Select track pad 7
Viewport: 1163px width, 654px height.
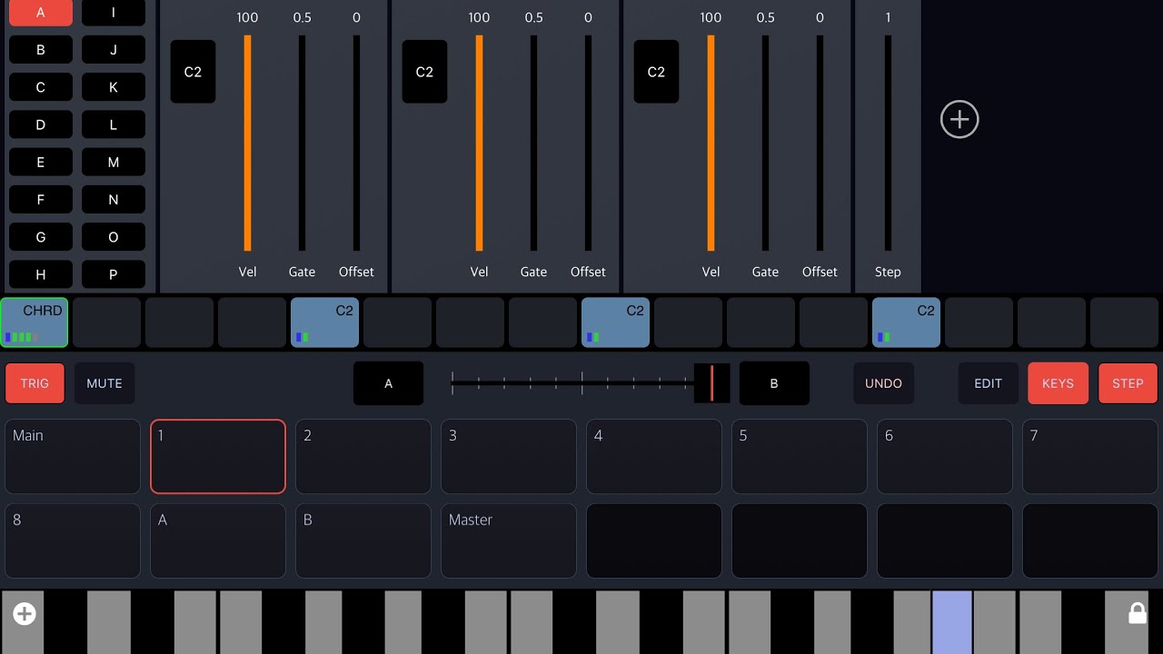[1090, 457]
